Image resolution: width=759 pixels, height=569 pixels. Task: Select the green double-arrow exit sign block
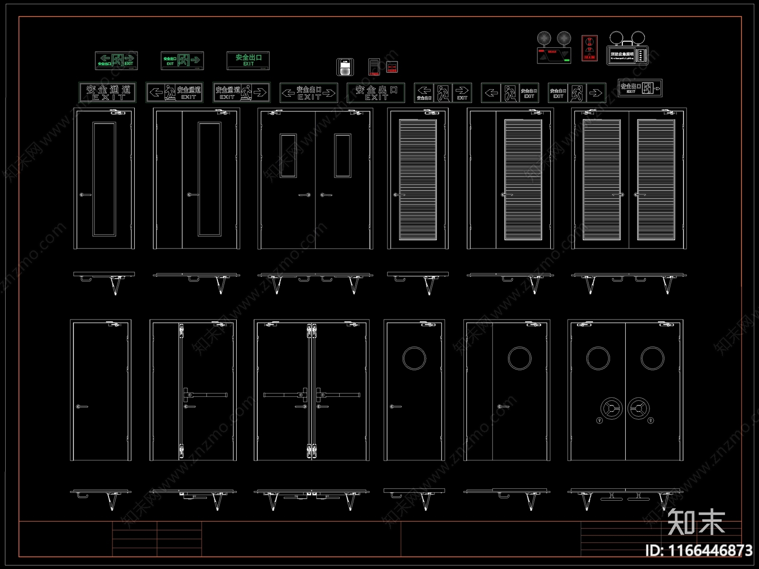(x=116, y=61)
